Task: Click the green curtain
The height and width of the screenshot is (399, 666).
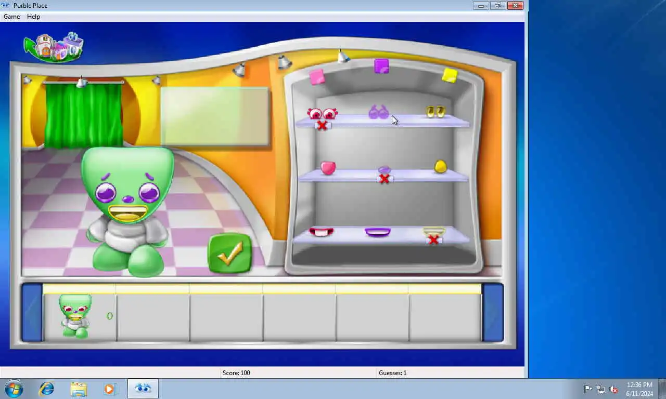Action: [83, 115]
